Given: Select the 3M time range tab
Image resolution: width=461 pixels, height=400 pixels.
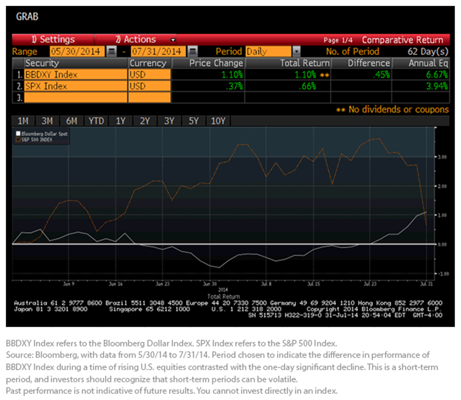Looking at the screenshot, I should click(47, 121).
